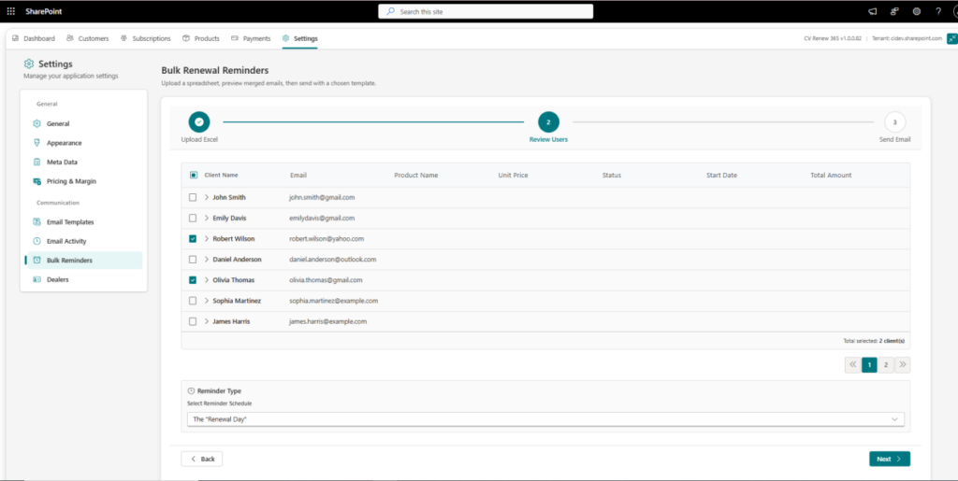Click the search magnifier icon

click(390, 11)
